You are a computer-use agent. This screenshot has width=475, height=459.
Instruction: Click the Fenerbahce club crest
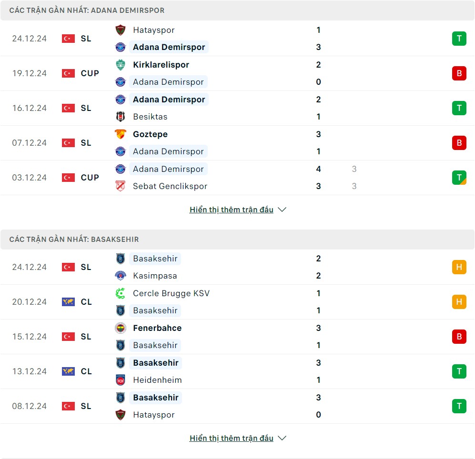pyautogui.click(x=120, y=328)
